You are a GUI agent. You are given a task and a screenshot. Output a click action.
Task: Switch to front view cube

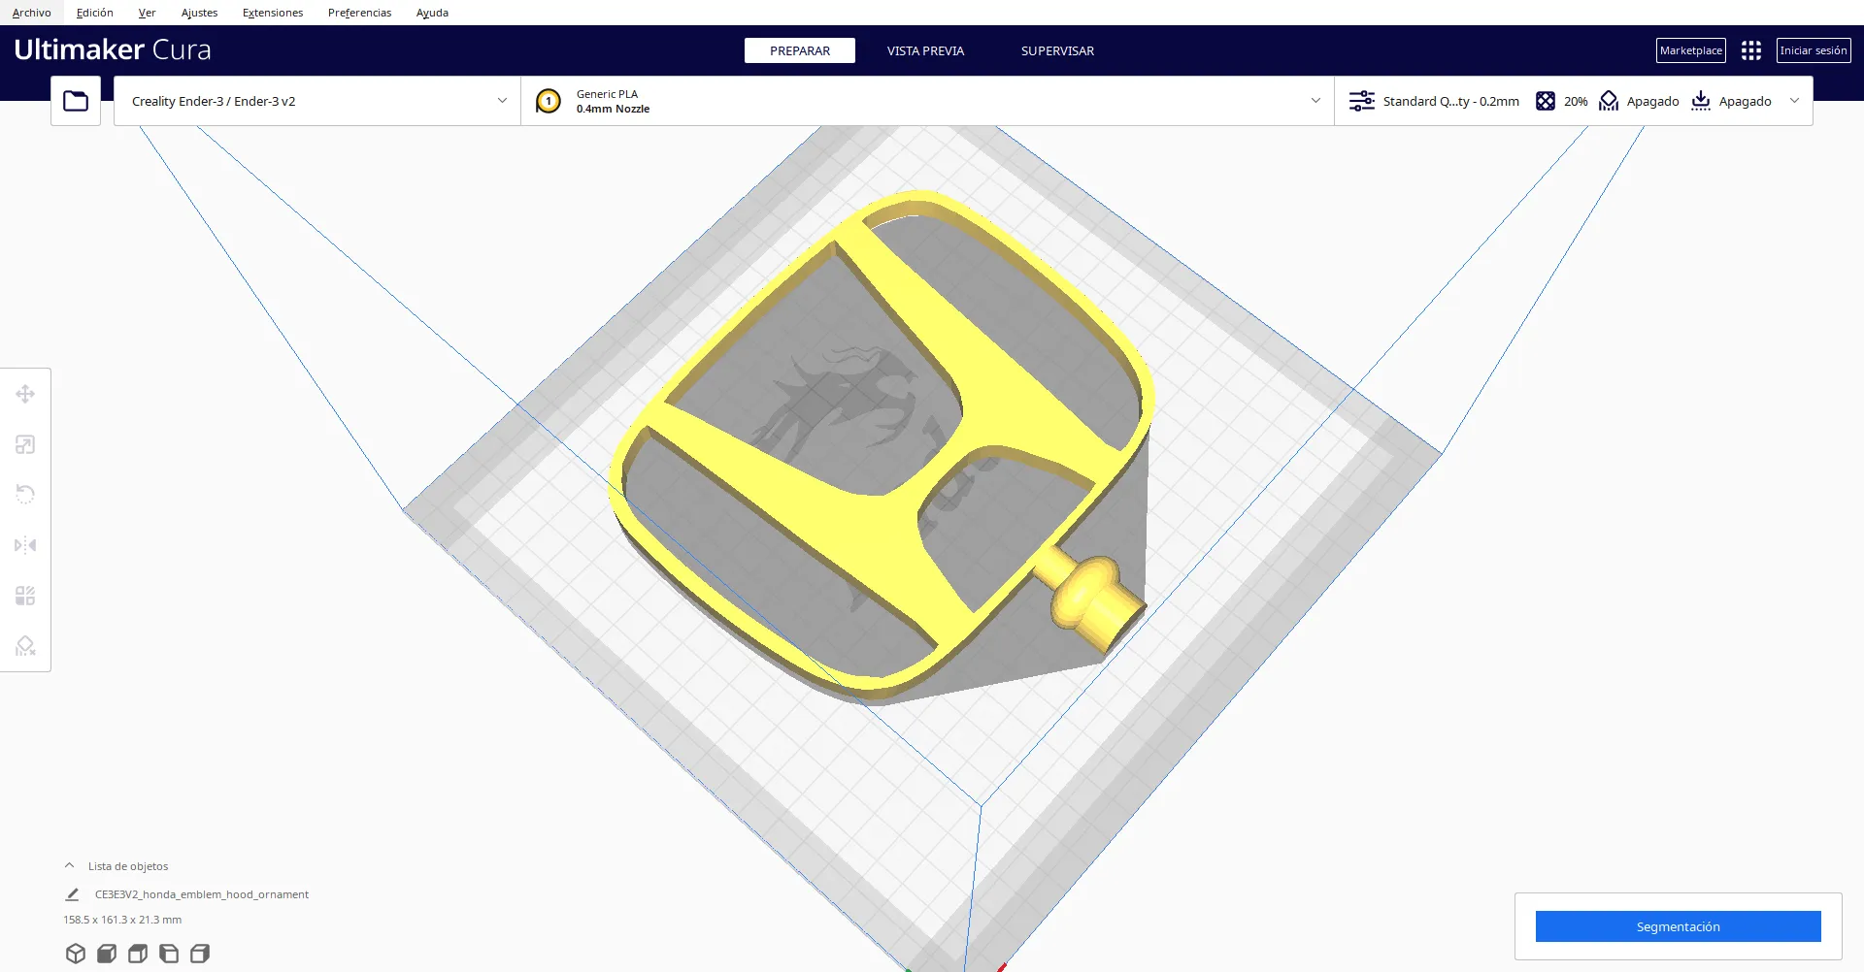[107, 954]
